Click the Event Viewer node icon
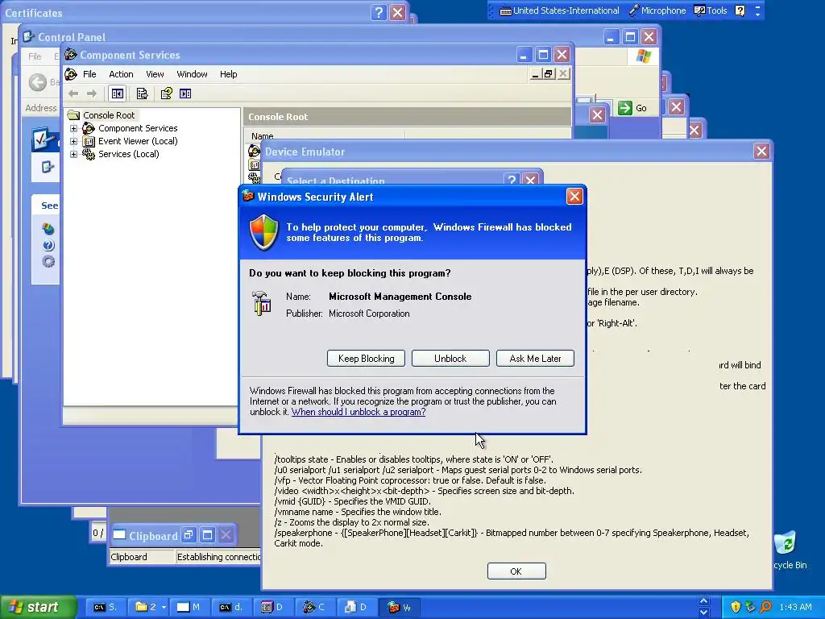 pyautogui.click(x=89, y=141)
